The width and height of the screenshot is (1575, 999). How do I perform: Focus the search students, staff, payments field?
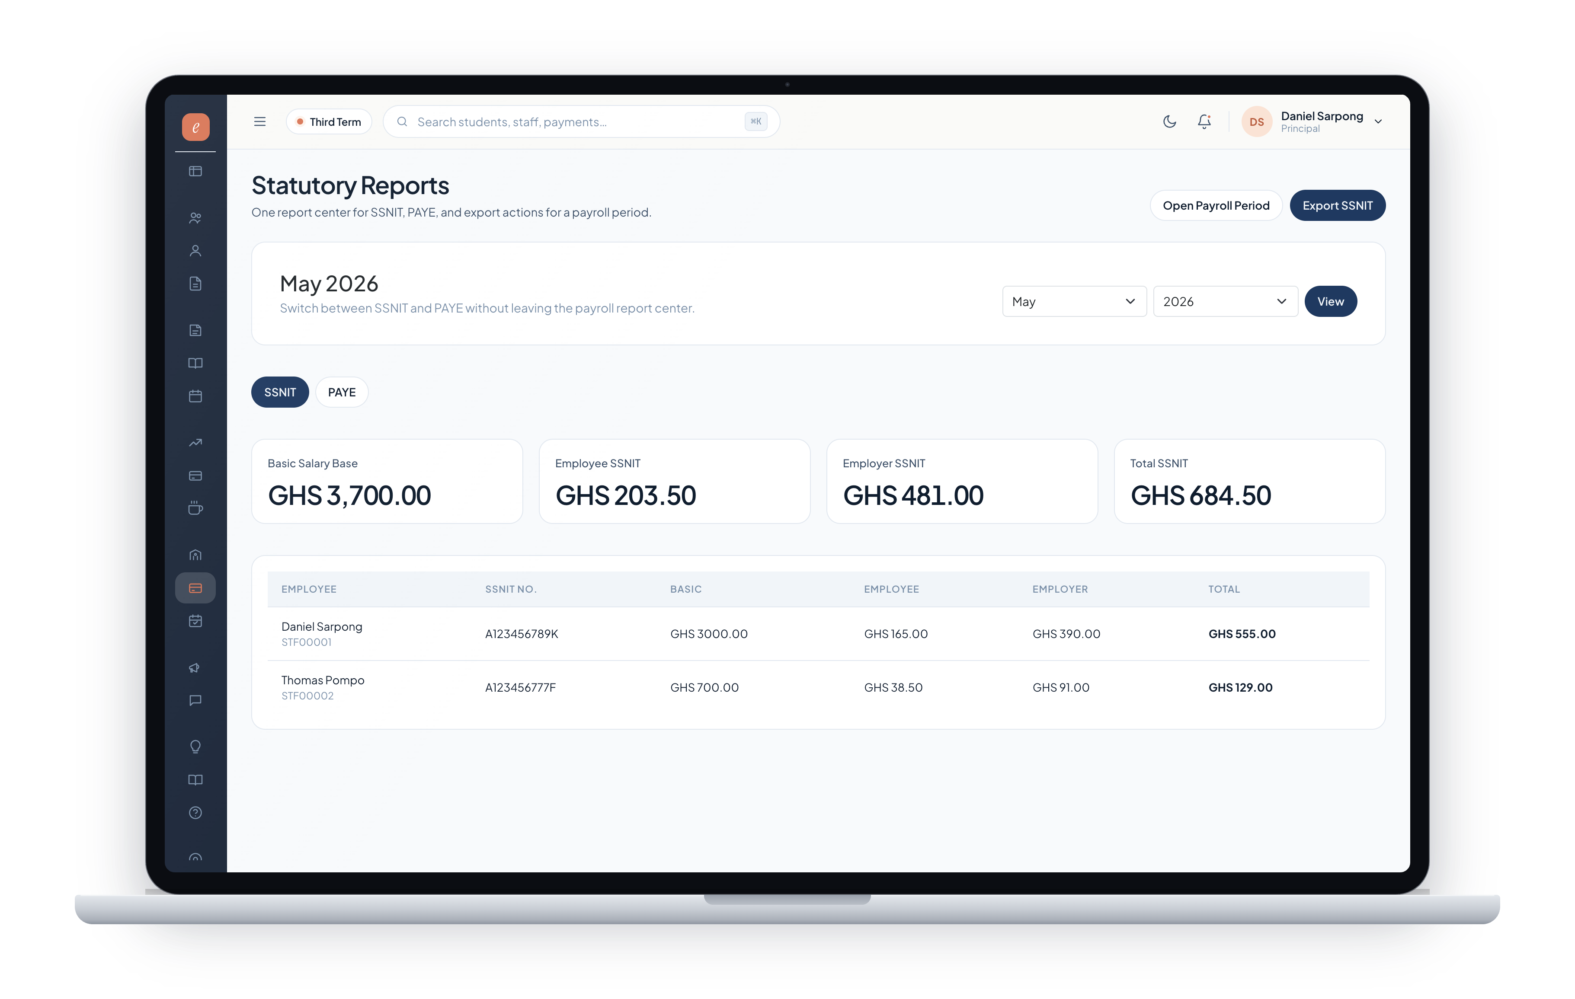point(582,121)
